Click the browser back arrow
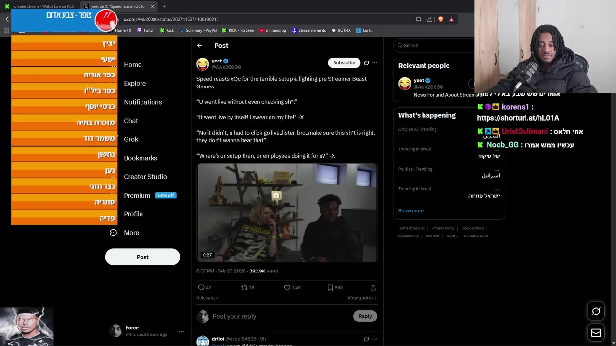 tap(7, 19)
